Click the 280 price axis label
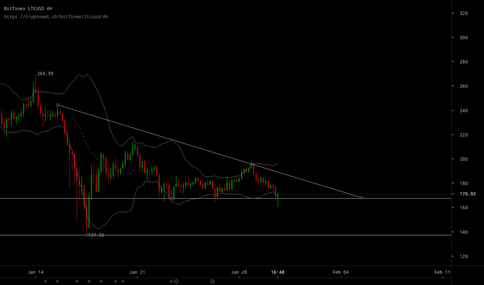 coord(464,62)
